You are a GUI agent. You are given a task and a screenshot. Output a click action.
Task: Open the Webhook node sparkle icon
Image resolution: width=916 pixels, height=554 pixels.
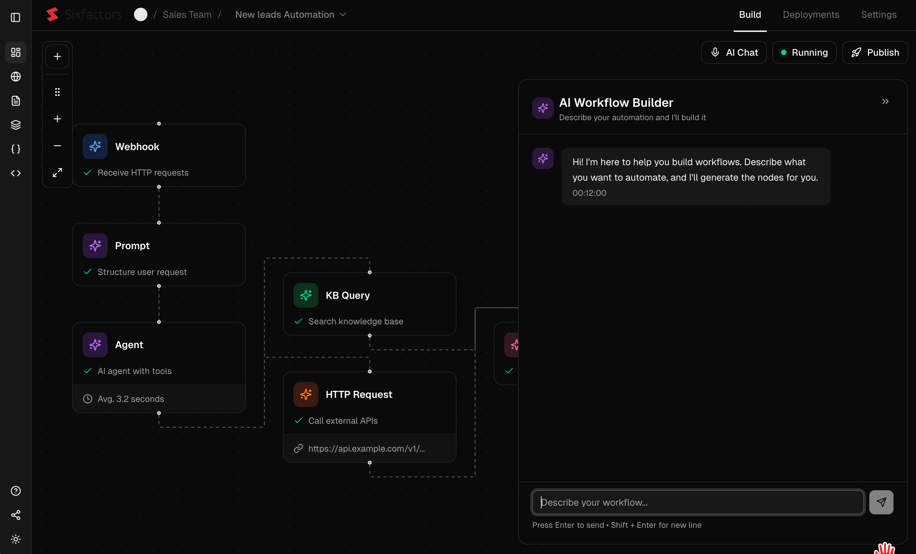95,146
